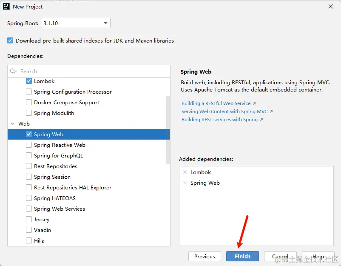341x266 pixels.
Task: Check the Spring Session checkbox
Action: click(29, 177)
